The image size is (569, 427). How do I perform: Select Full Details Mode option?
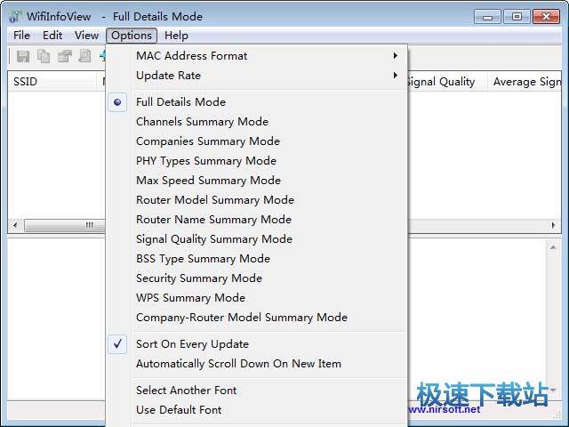pyautogui.click(x=257, y=102)
